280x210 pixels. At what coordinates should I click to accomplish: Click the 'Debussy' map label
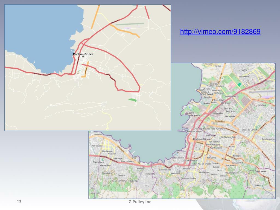224,176
